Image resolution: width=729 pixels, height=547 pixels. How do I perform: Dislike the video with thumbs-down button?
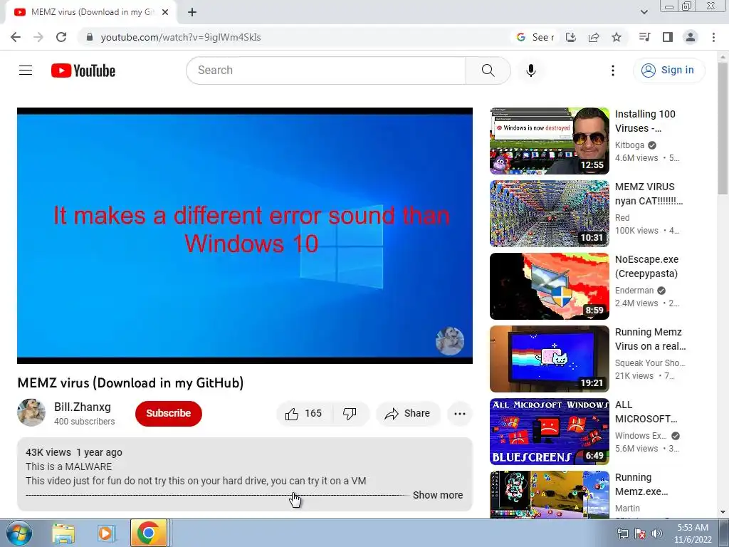[350, 414]
